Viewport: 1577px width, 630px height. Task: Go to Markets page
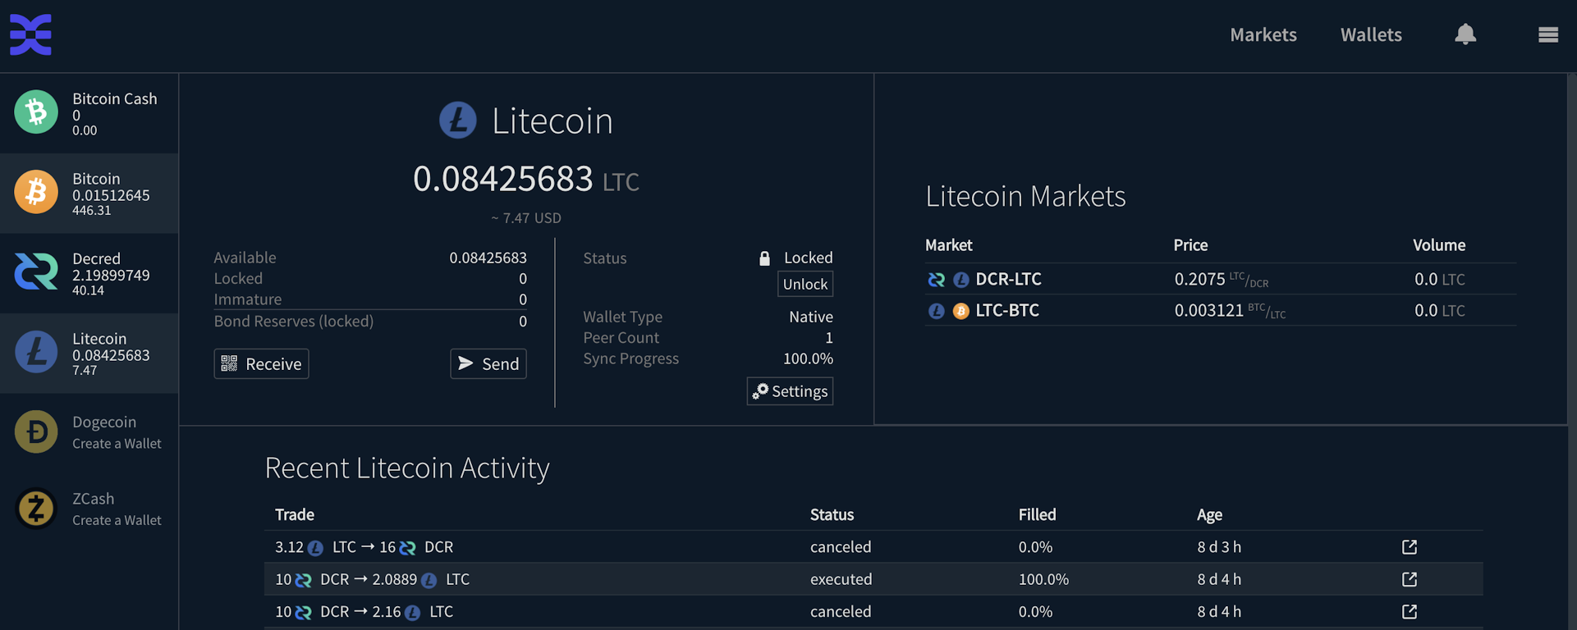click(1263, 34)
